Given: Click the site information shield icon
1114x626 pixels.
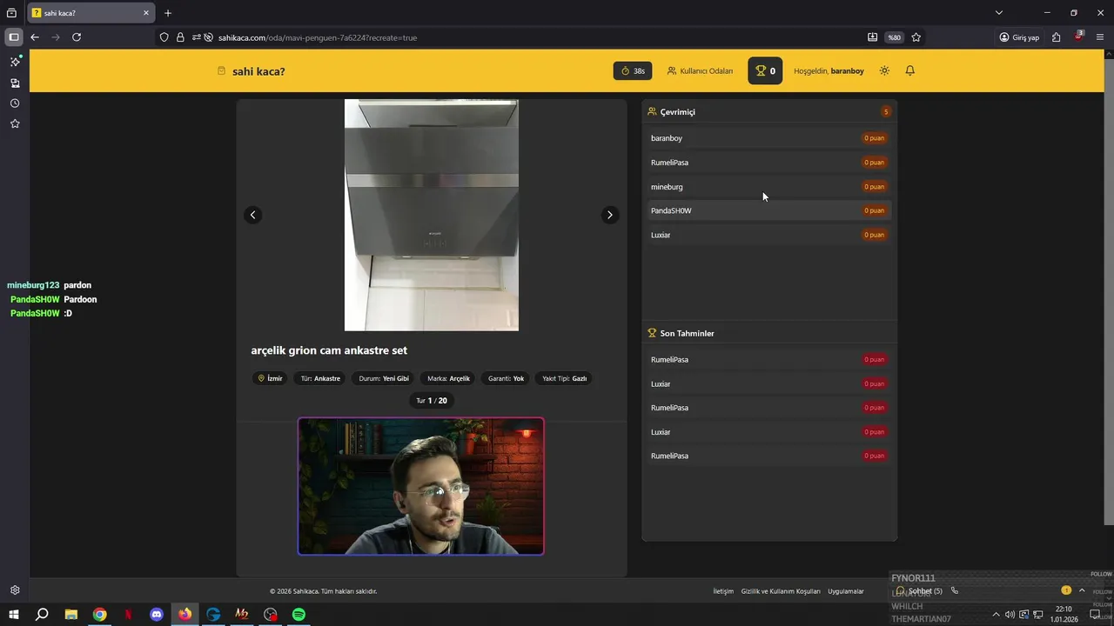Looking at the screenshot, I should tap(164, 37).
